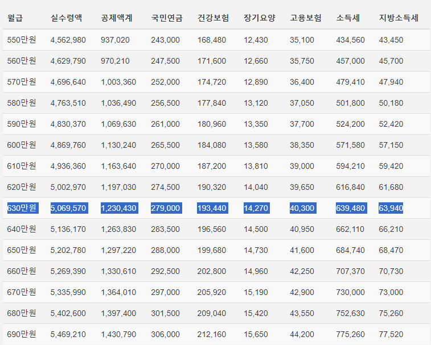The height and width of the screenshot is (345, 431).
Task: Select the 640만원 salary cell
Action: click(22, 229)
